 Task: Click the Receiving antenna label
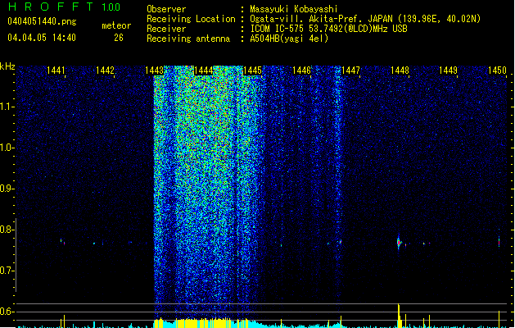point(188,39)
